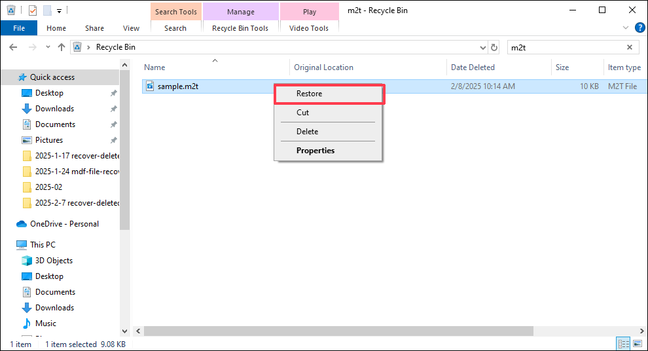Clear the m2t search with the X
Viewport: 648px width, 351px height.
pyautogui.click(x=630, y=47)
